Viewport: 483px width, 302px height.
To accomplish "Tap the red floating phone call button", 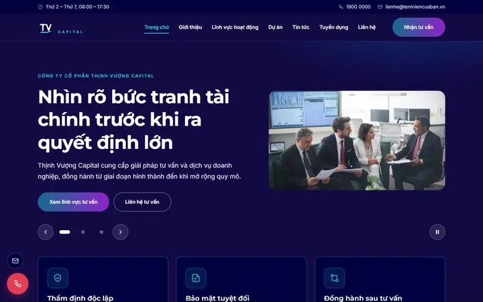I will click(17, 283).
